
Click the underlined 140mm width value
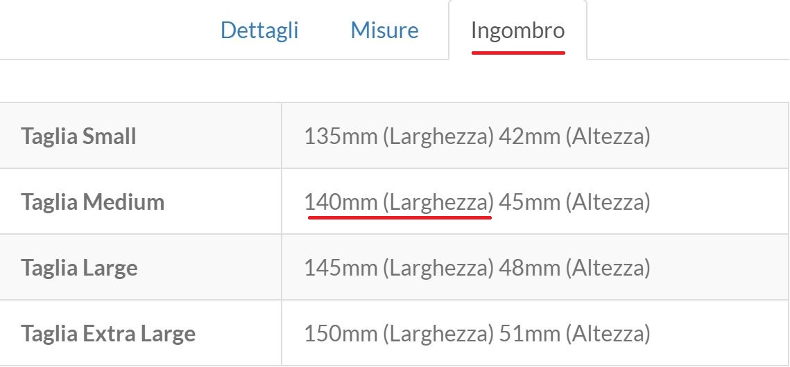click(341, 202)
